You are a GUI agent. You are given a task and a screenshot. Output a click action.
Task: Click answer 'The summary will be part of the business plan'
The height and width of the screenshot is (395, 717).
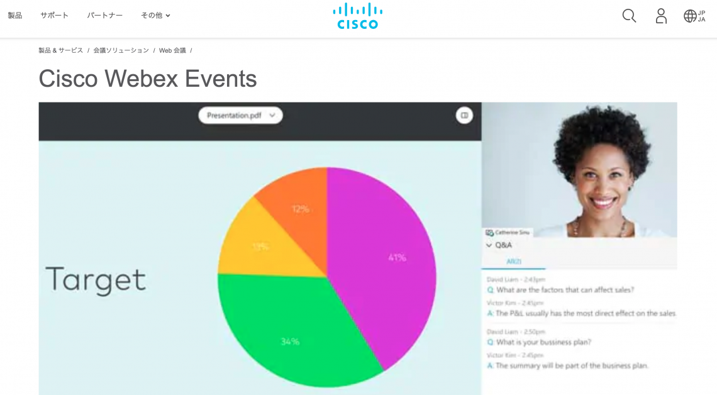point(572,365)
